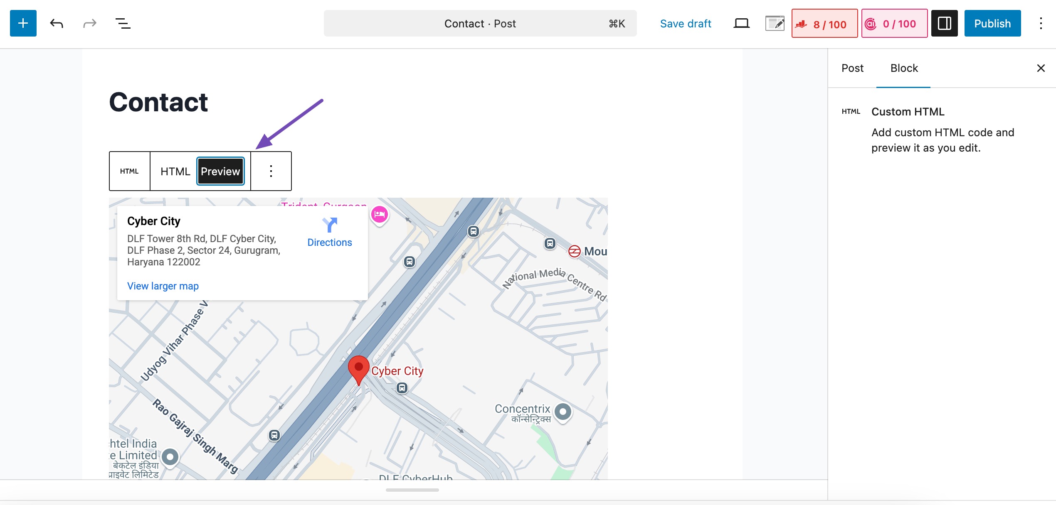
Task: Redo the reverted change
Action: 89,23
